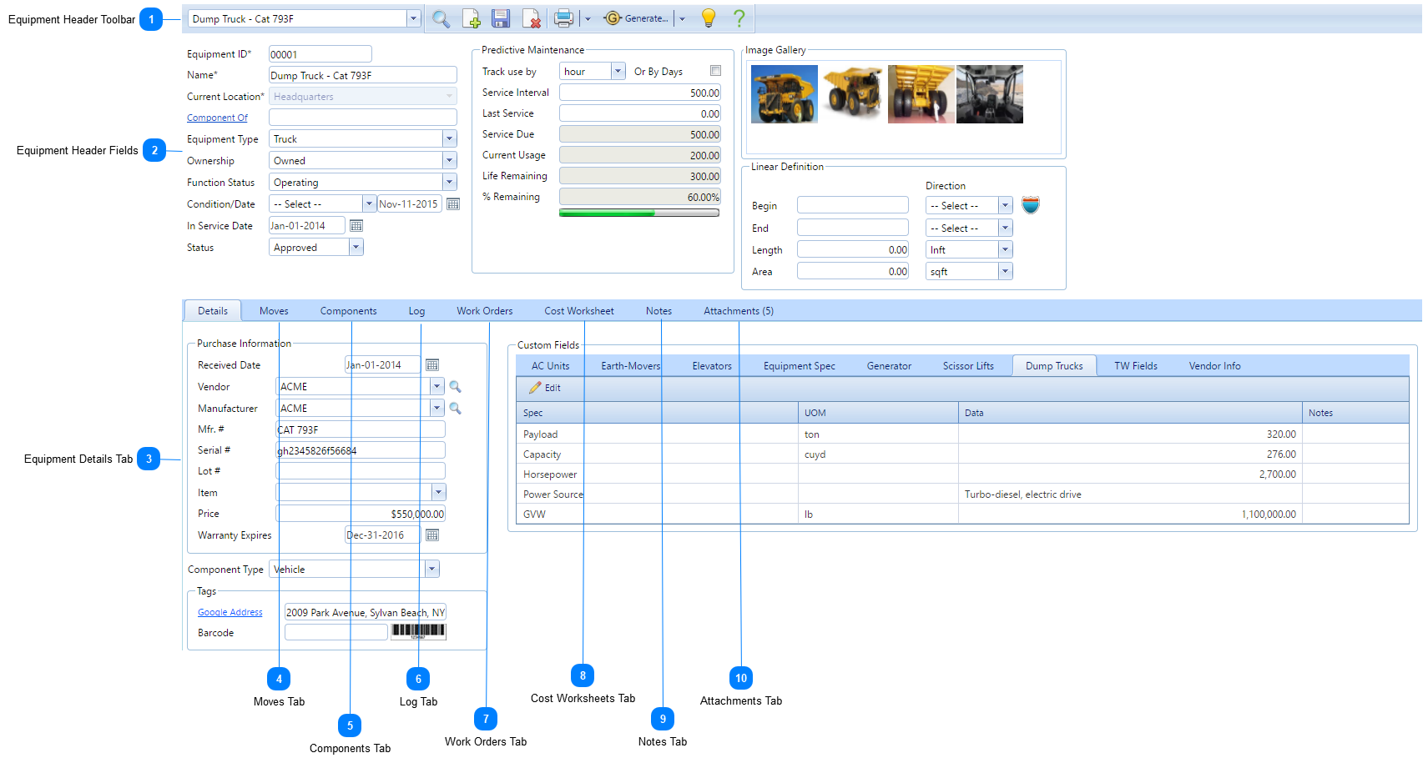
Task: Switch to the Components tab
Action: pos(348,311)
